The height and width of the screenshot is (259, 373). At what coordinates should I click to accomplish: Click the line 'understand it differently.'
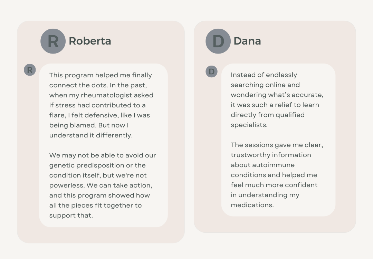point(91,135)
